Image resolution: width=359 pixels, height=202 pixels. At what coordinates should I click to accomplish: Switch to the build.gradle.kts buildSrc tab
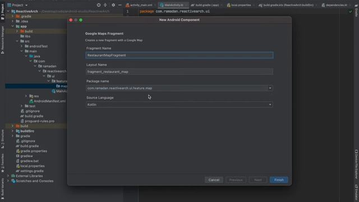coord(287,5)
